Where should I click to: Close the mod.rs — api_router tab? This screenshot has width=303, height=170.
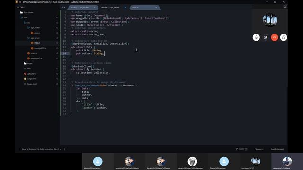[x=95, y=8]
